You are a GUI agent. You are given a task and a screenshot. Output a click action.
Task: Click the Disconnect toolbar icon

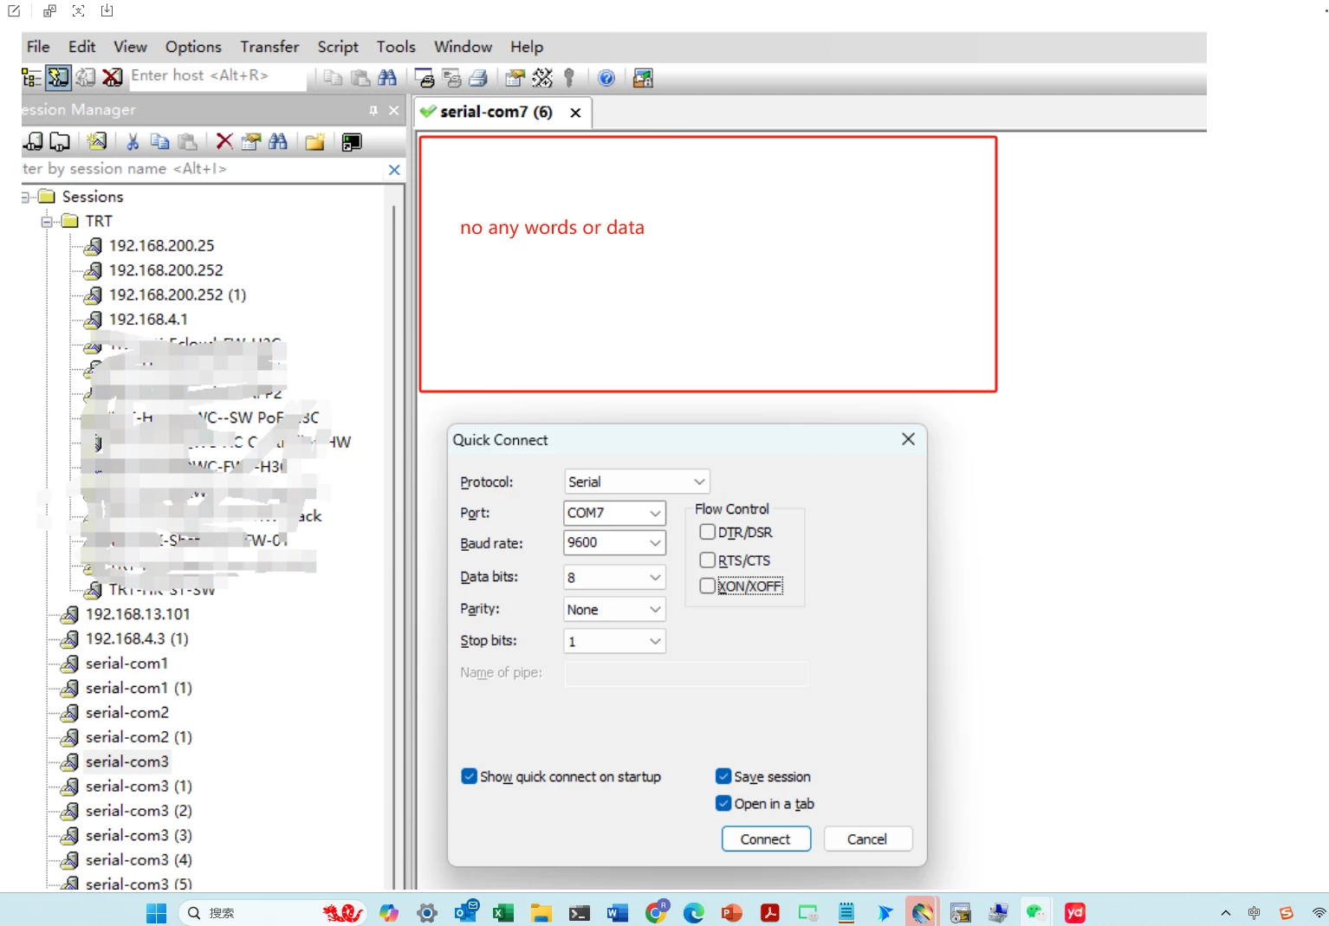[112, 78]
